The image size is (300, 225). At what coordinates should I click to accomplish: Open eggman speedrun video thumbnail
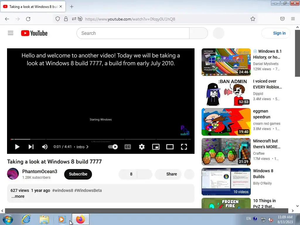tap(226, 122)
